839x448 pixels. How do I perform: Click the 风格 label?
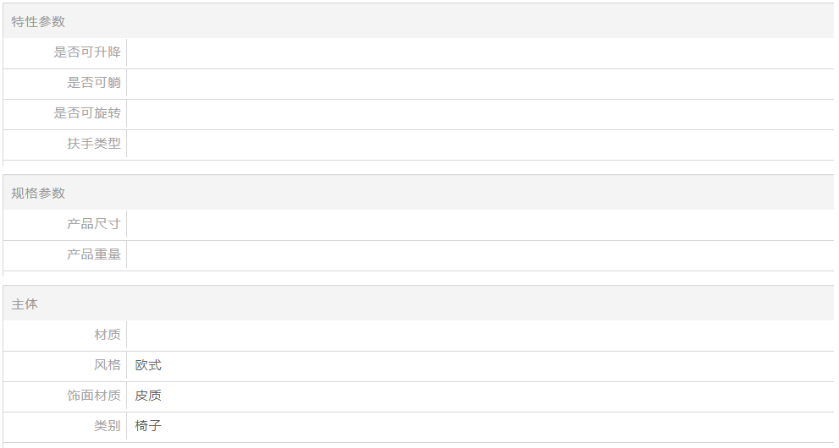coord(108,364)
